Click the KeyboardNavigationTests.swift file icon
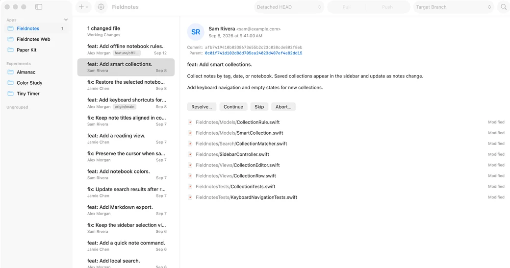Viewport: 510px width, 268px height. pyautogui.click(x=190, y=197)
